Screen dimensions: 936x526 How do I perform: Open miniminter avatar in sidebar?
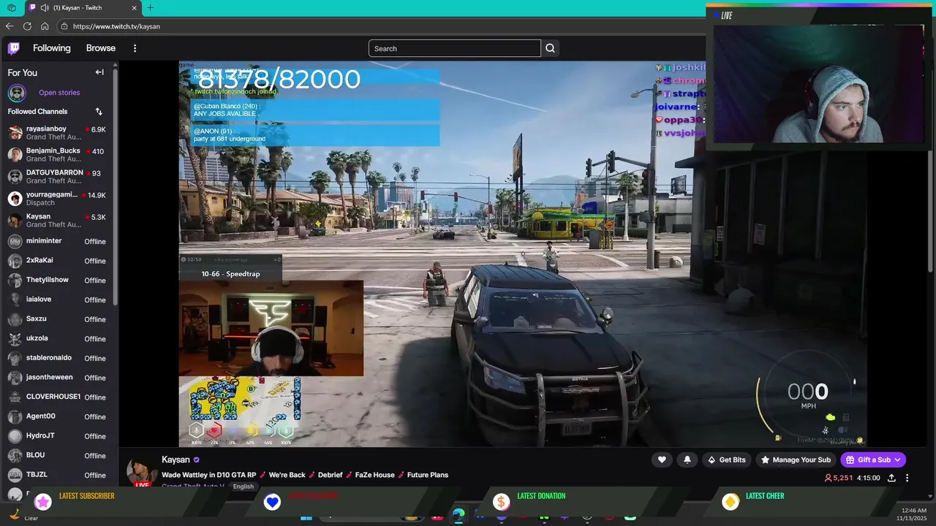[15, 241]
